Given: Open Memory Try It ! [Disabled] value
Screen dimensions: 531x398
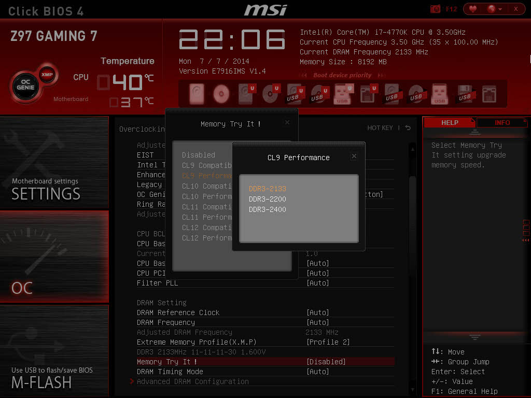Looking at the screenshot, I should click(326, 362).
